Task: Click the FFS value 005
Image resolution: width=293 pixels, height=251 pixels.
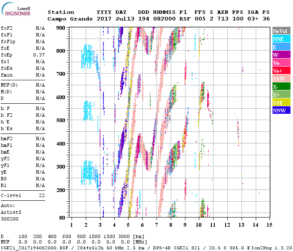Action: [200, 19]
